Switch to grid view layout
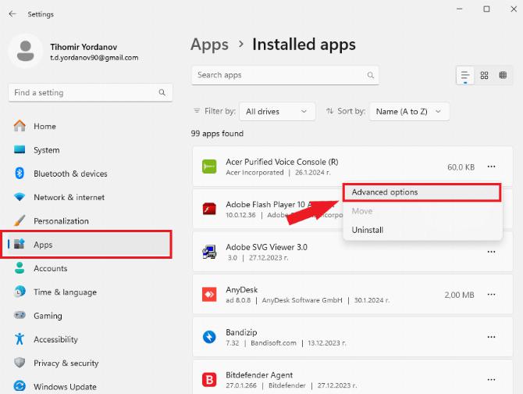The width and height of the screenshot is (523, 394). [x=484, y=76]
